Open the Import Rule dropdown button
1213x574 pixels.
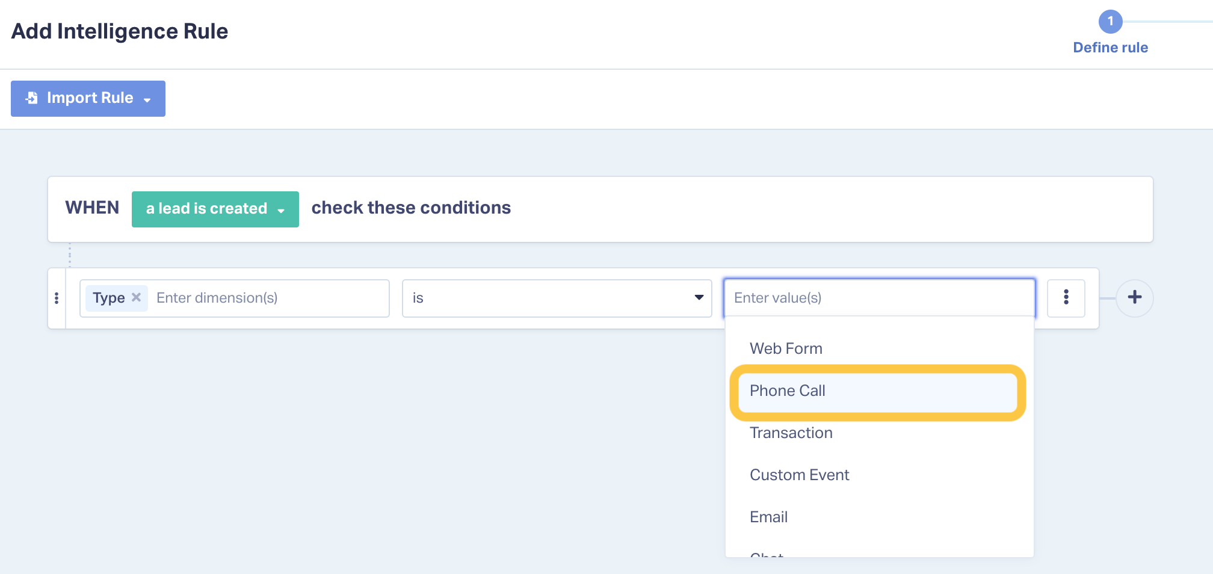[x=88, y=99]
